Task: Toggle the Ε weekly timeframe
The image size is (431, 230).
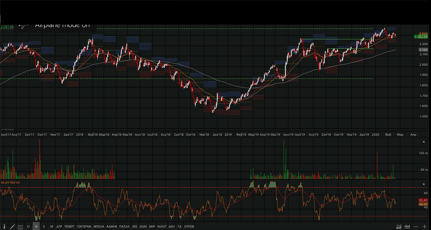Action: point(44,227)
